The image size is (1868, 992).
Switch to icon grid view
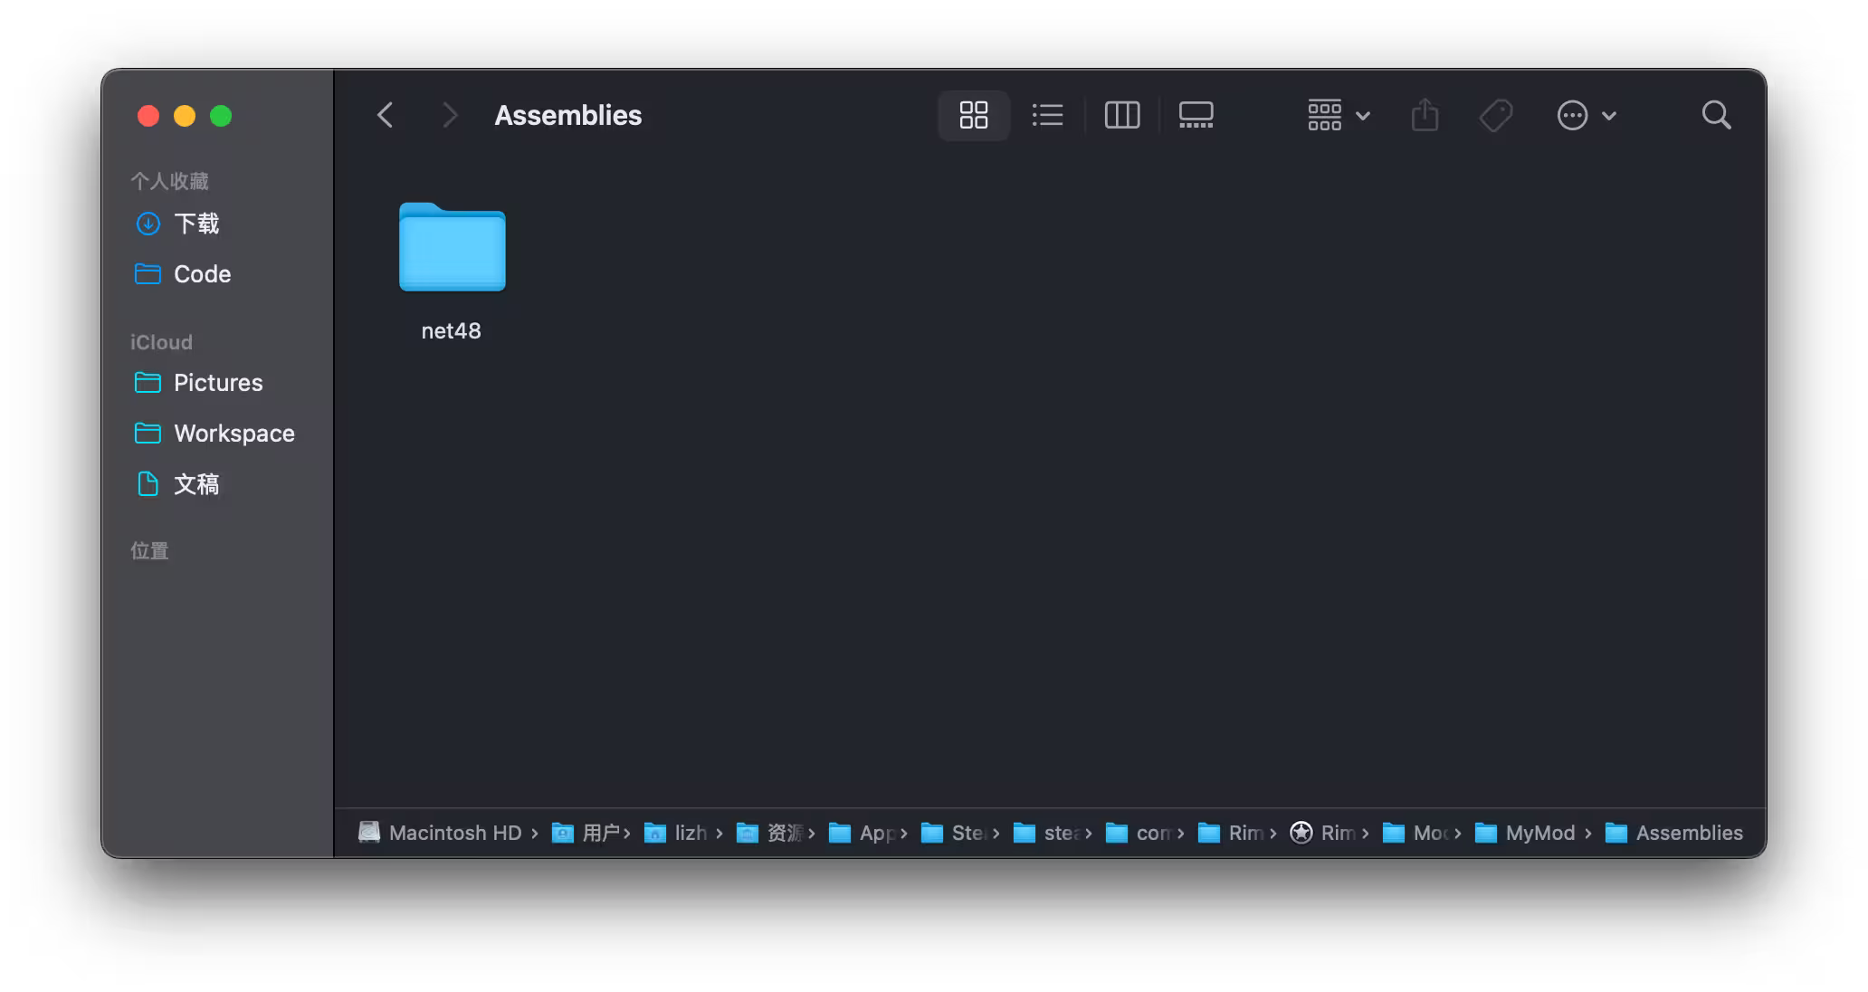pyautogui.click(x=973, y=115)
